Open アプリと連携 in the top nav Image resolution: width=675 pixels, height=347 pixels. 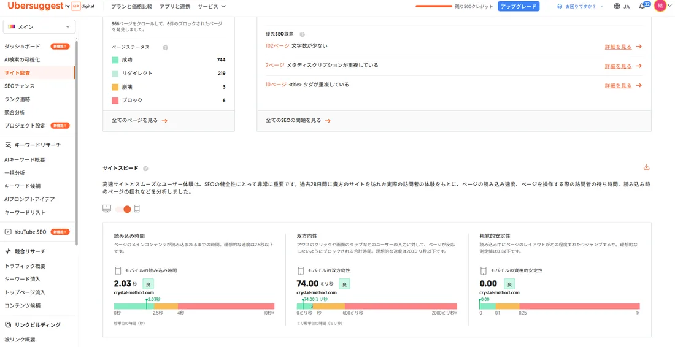175,7
